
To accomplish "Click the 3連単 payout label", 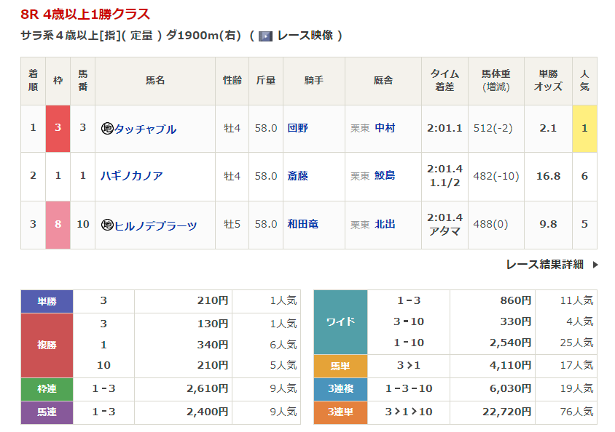I will (340, 412).
